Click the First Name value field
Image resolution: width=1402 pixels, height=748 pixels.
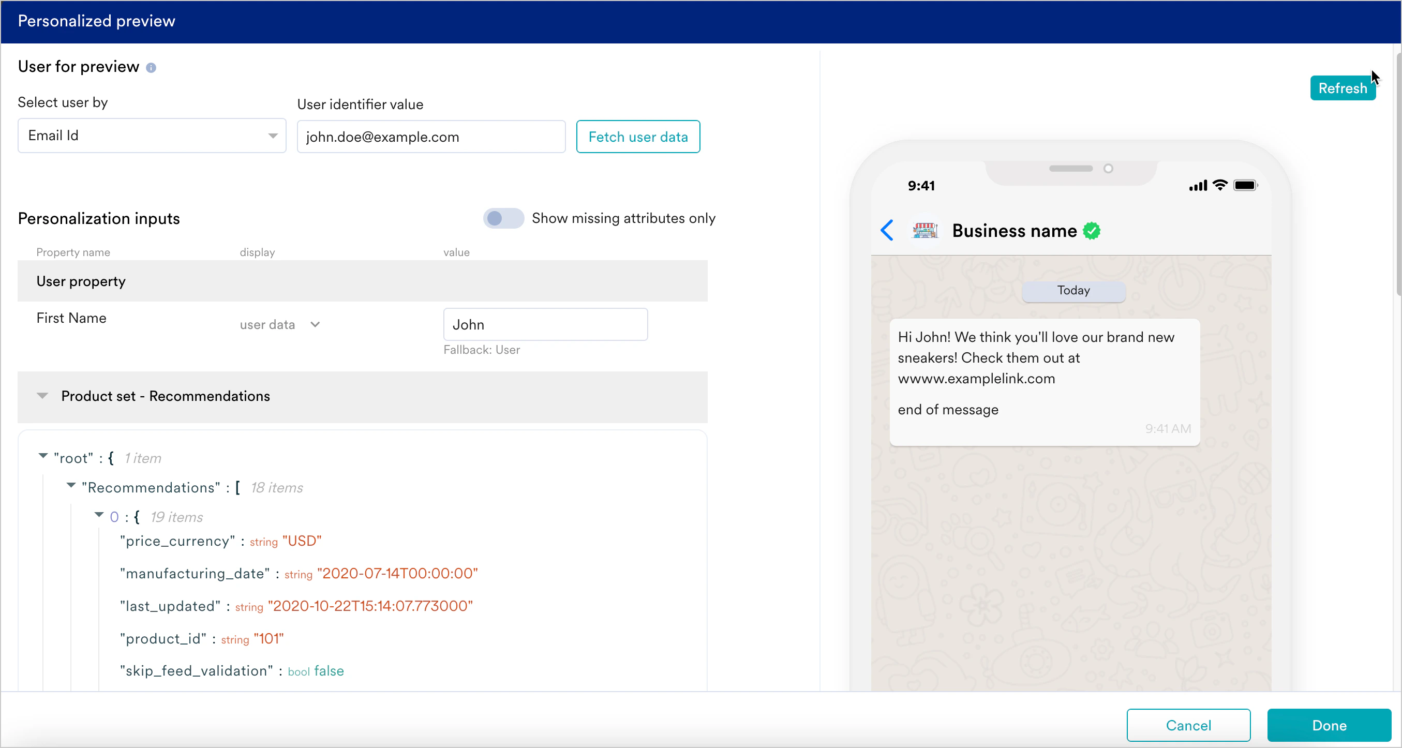(545, 325)
